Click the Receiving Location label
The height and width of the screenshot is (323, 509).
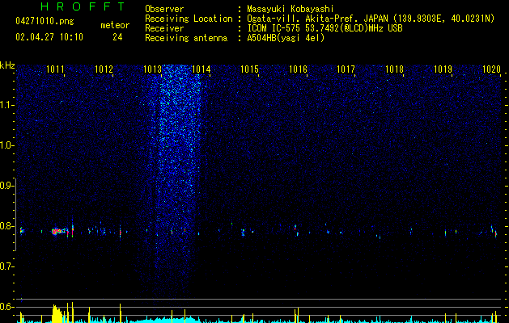189,19
